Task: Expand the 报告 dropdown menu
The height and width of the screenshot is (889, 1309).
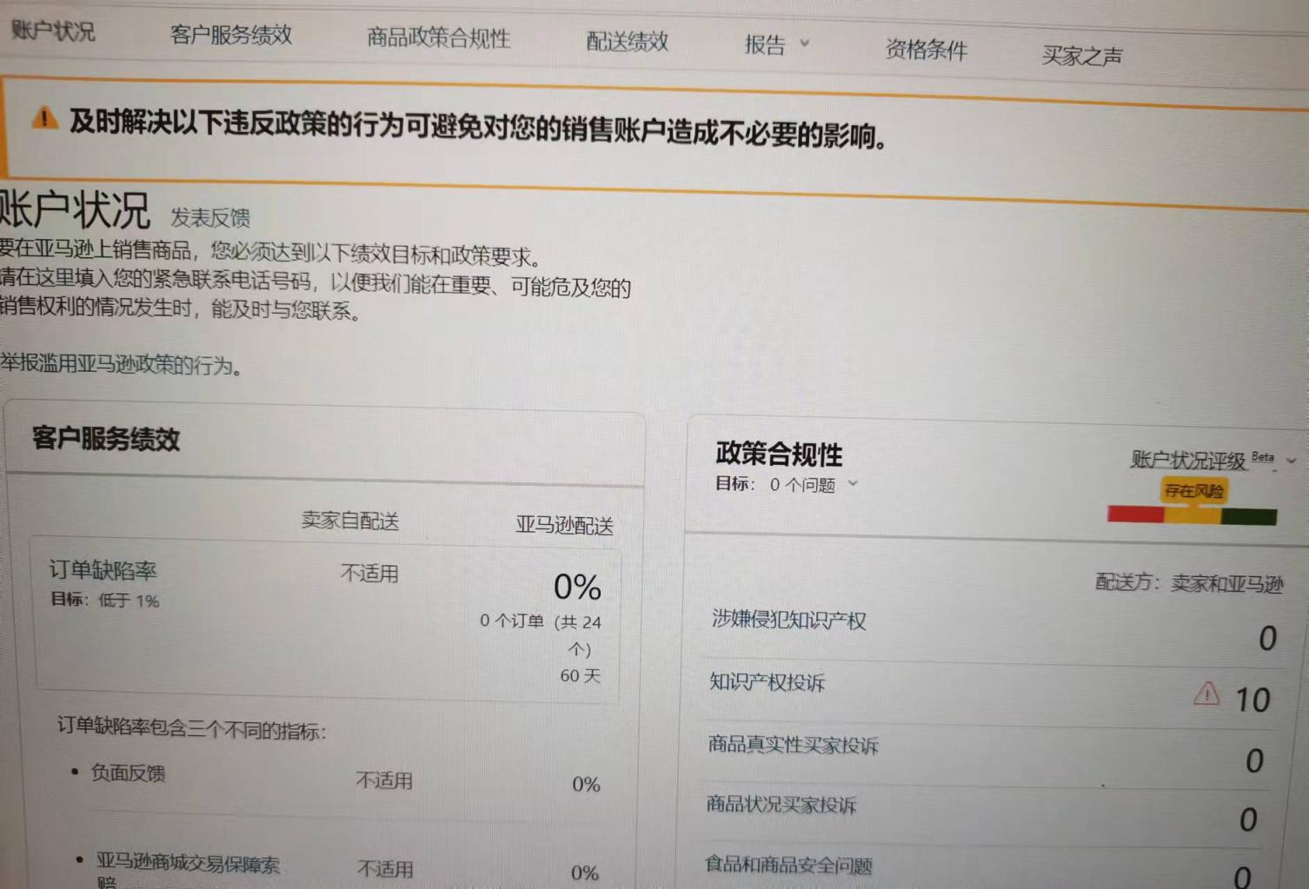Action: pyautogui.click(x=776, y=44)
